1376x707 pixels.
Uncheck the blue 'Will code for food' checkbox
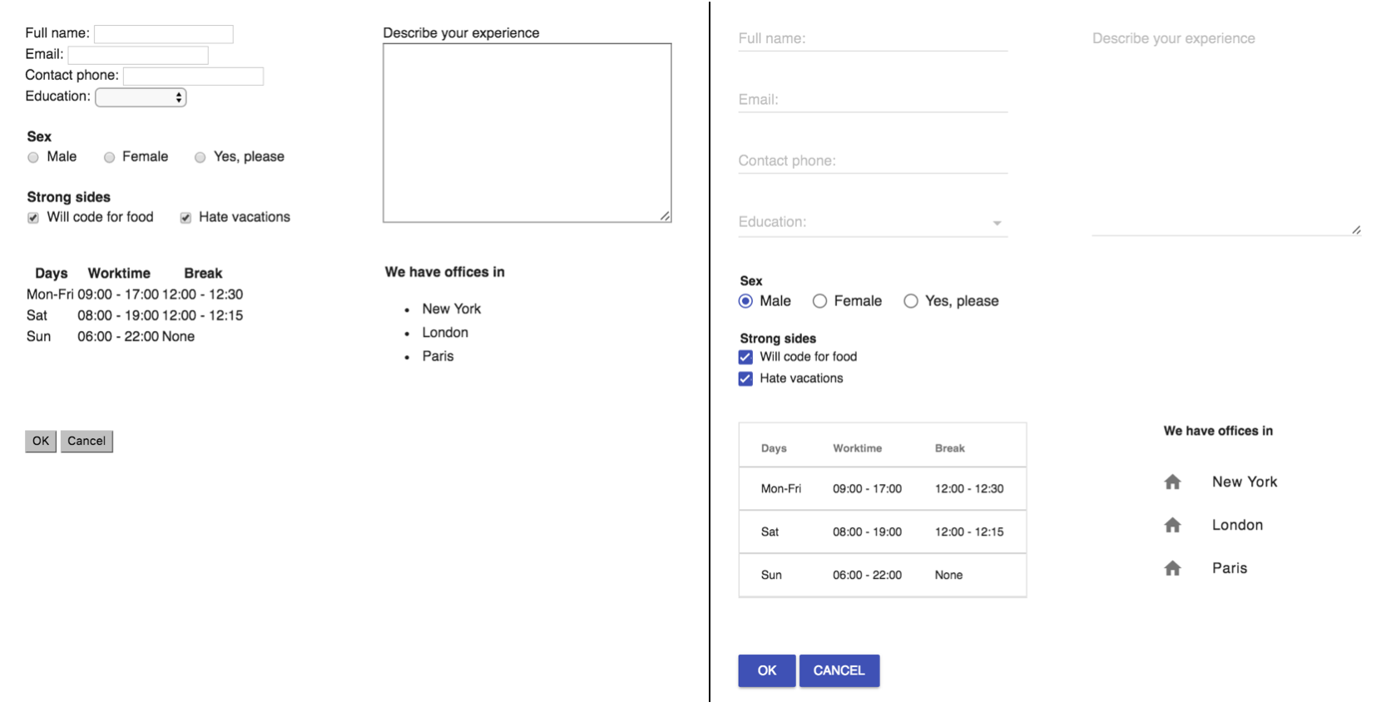pyautogui.click(x=745, y=357)
